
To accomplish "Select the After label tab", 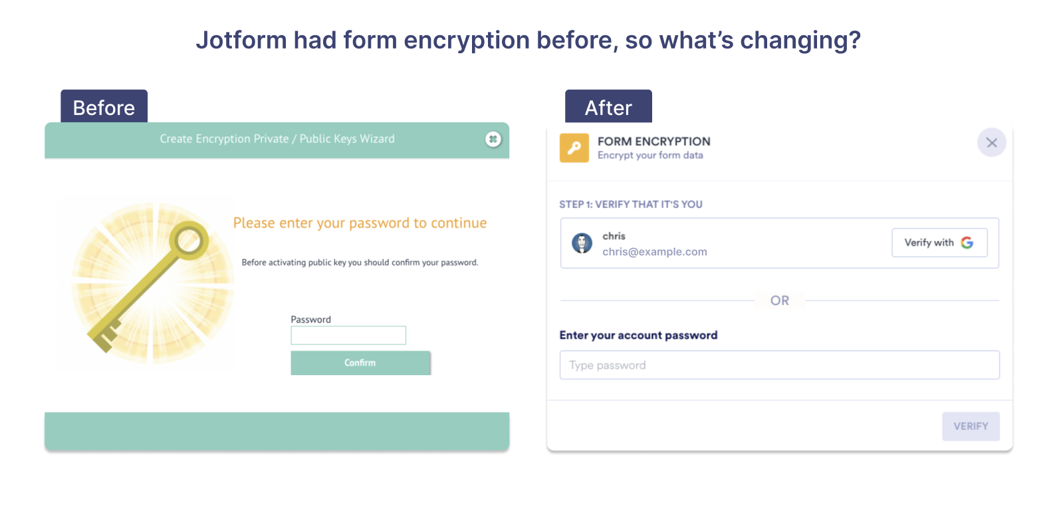I will tap(608, 107).
